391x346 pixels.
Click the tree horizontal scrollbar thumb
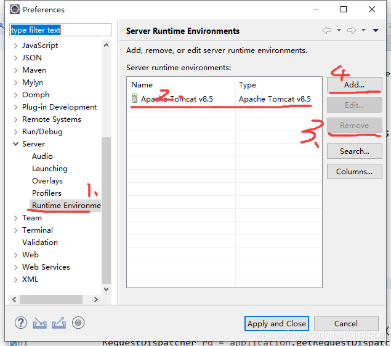pos(51,299)
